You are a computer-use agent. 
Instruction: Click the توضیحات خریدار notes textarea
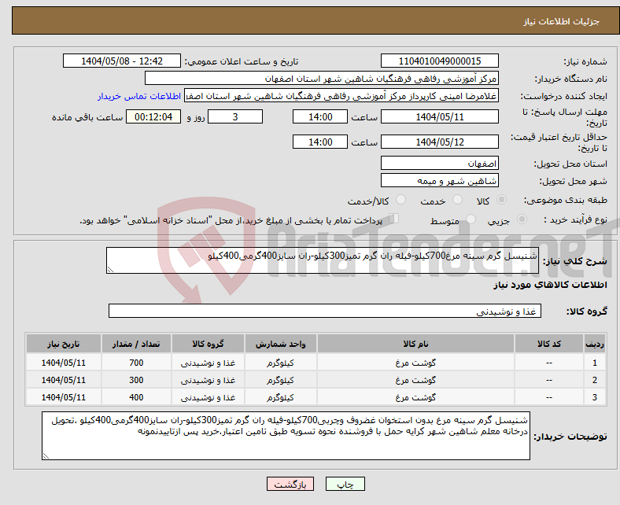[x=286, y=436]
